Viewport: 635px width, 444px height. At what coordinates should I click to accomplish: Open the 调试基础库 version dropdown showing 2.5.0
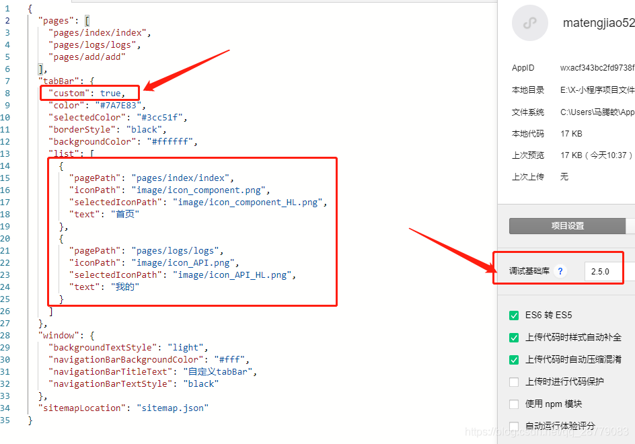click(609, 272)
